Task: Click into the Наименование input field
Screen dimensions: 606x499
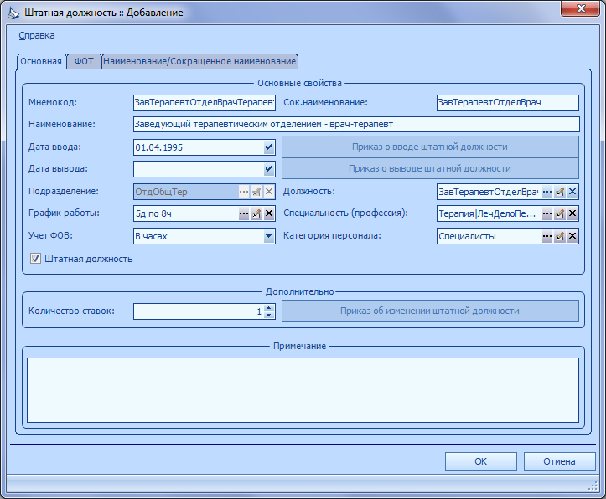Action: coord(356,124)
